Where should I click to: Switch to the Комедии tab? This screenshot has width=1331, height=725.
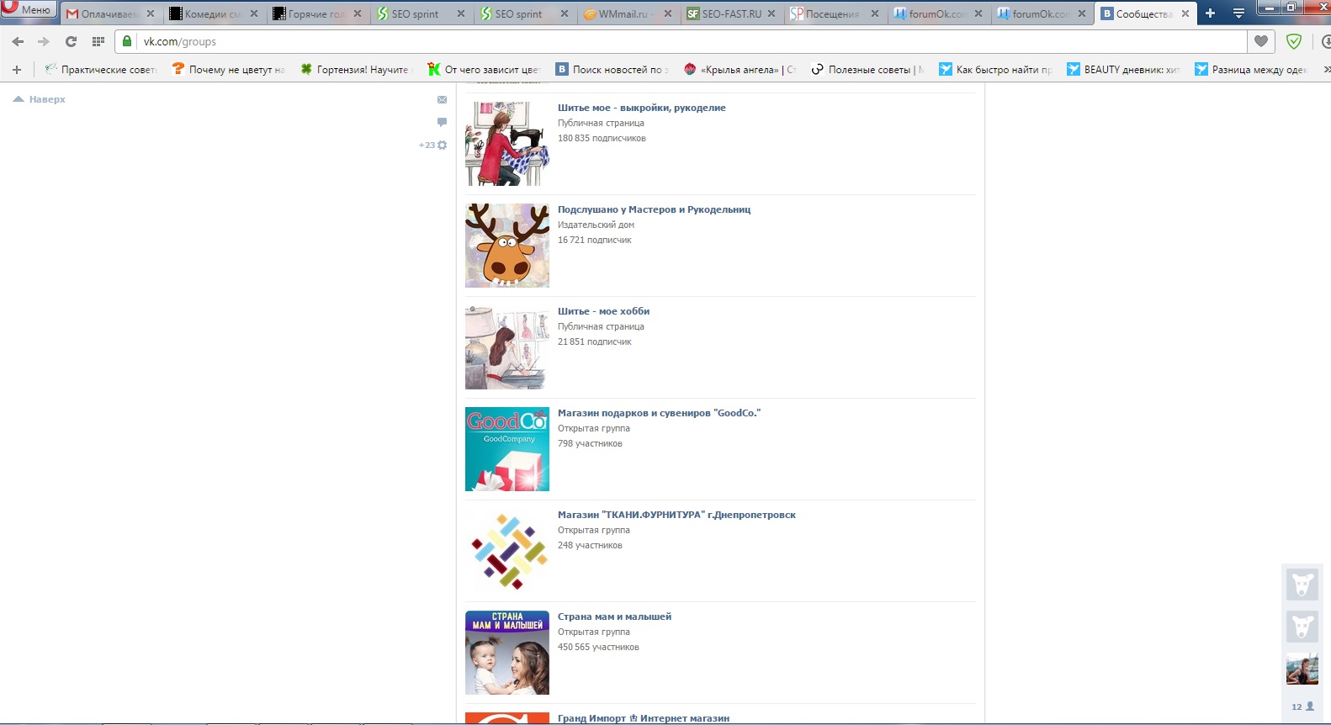214,13
